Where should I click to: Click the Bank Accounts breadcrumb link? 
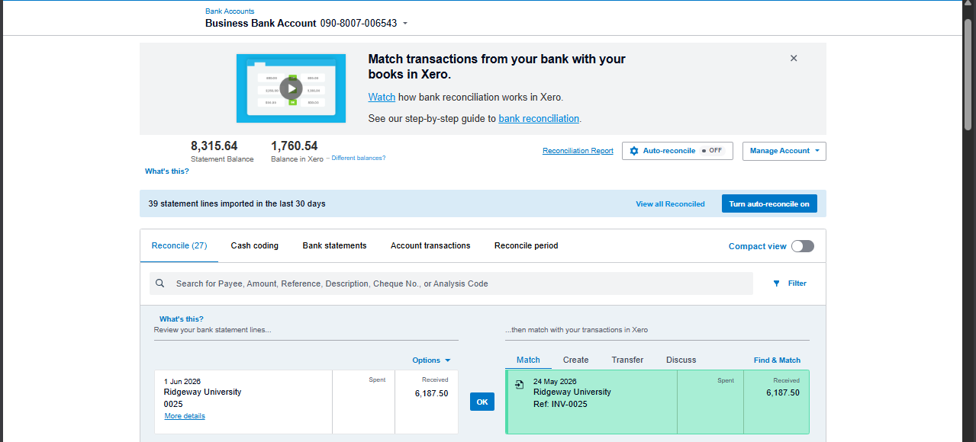tap(230, 11)
